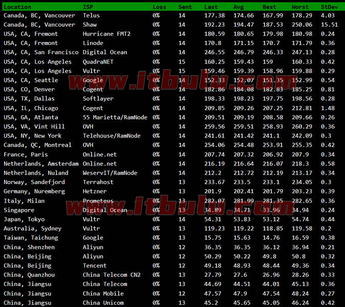Click the 1.48 StDev value
The width and height of the screenshot is (345, 307).
(328, 108)
